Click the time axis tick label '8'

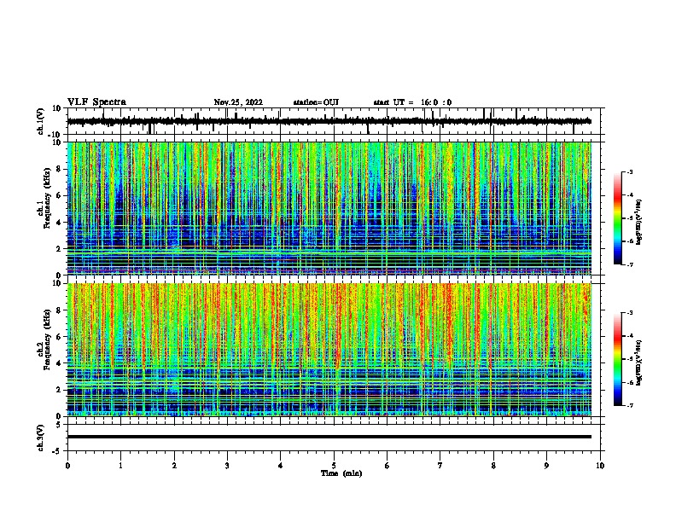(x=493, y=466)
